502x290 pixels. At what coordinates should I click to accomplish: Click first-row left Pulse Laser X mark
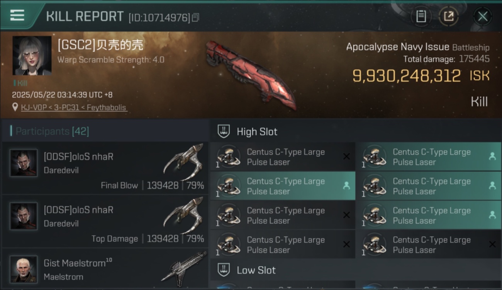(x=346, y=157)
